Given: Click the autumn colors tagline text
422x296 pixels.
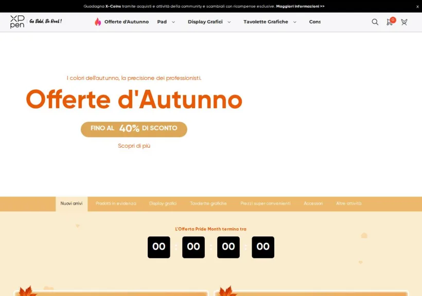Looking at the screenshot, I should 134,78.
